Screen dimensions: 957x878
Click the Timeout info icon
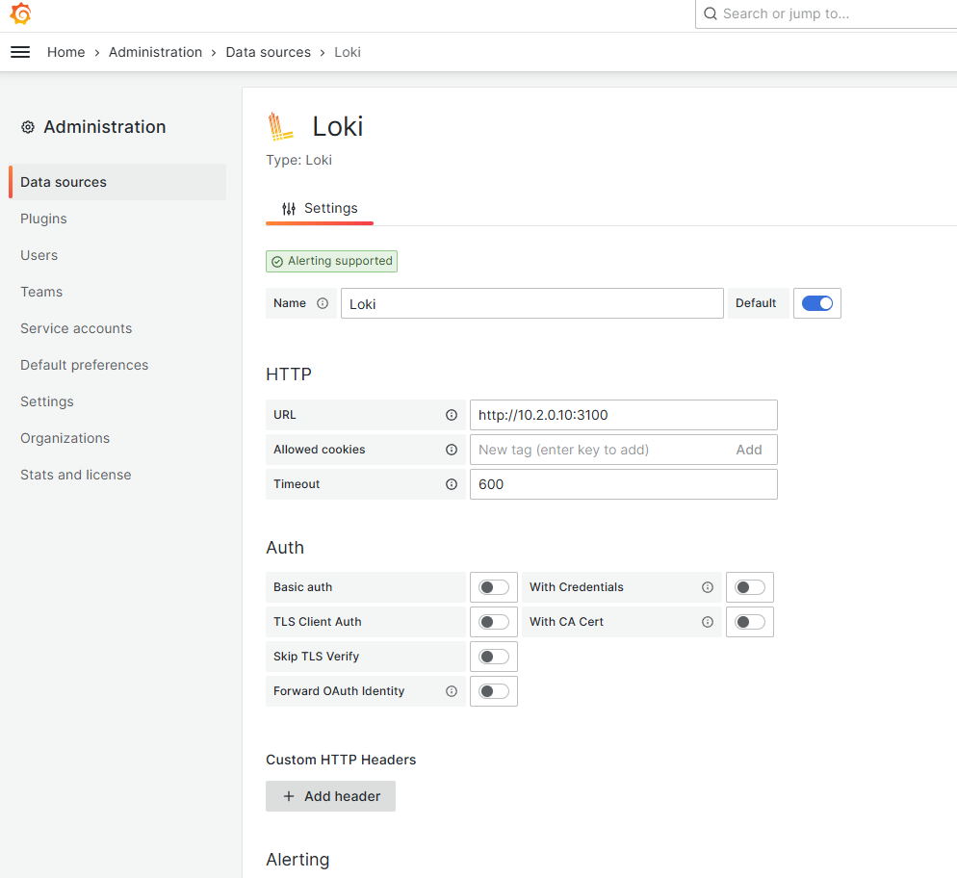pos(451,483)
